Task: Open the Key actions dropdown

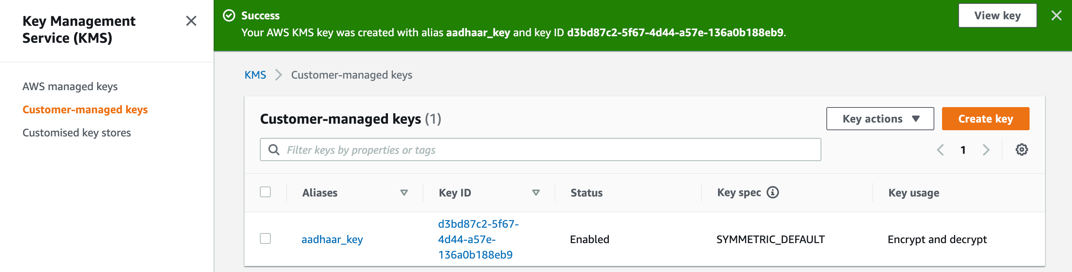Action: click(880, 119)
